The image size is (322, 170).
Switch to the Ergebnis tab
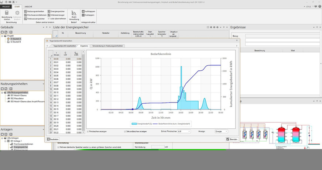84,46
